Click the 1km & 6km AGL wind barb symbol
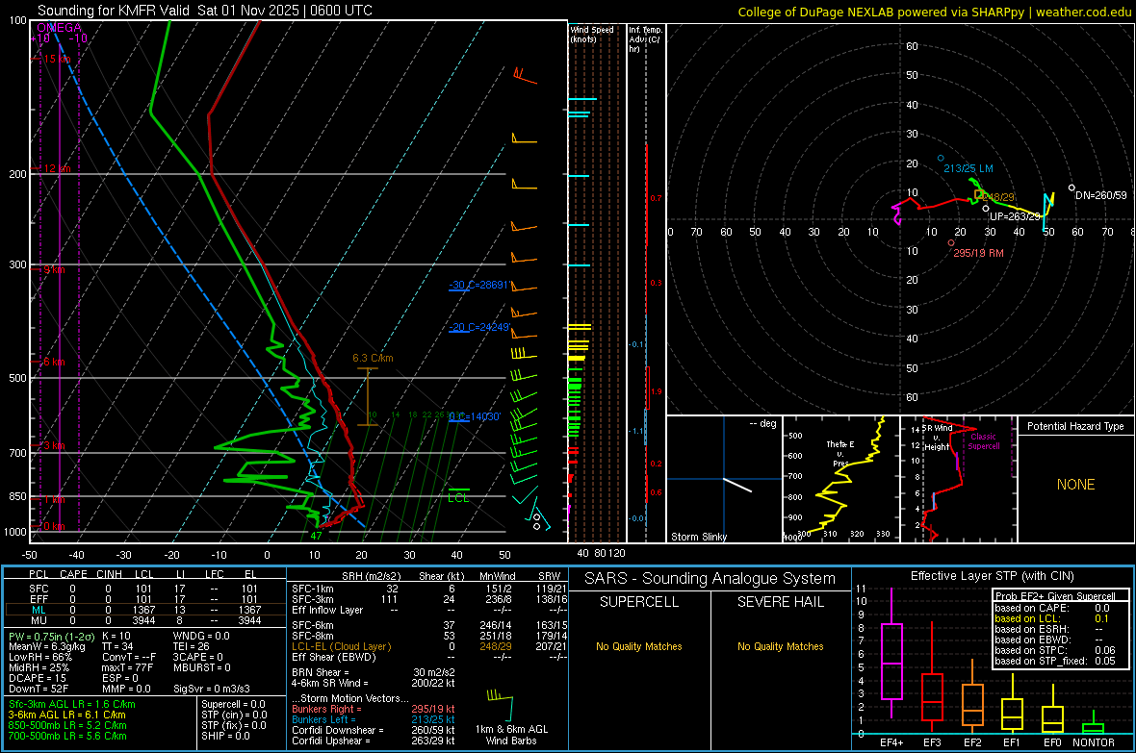 tap(500, 704)
